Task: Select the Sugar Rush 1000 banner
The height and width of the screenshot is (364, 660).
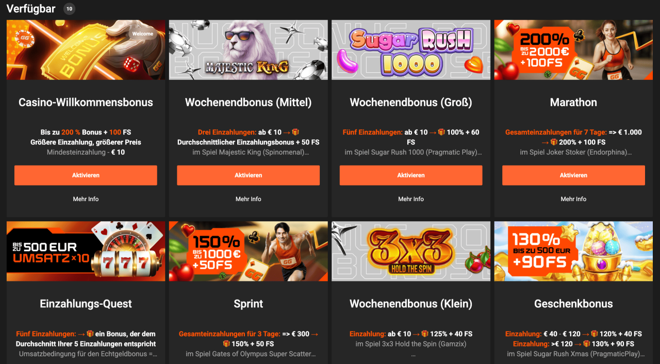Action: tap(411, 49)
